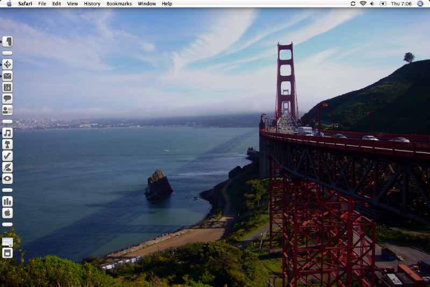Viewport: 430px width, 287px height.
Task: Open the eye-shaped dock icon
Action: [8, 179]
